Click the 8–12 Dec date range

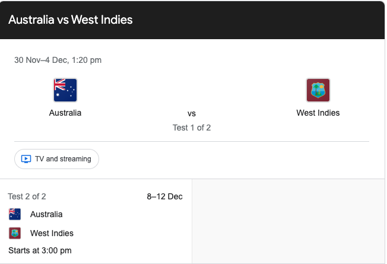tap(164, 196)
